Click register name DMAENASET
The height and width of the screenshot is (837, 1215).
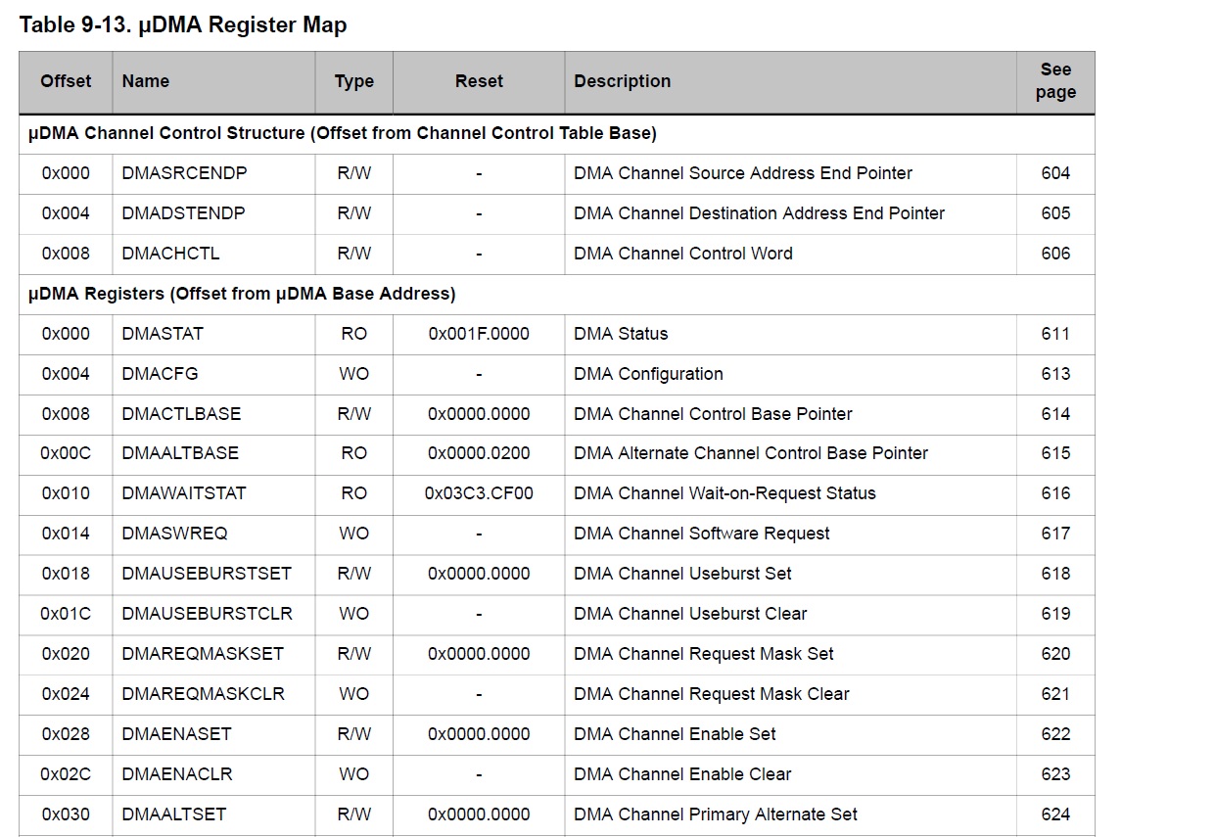176,734
